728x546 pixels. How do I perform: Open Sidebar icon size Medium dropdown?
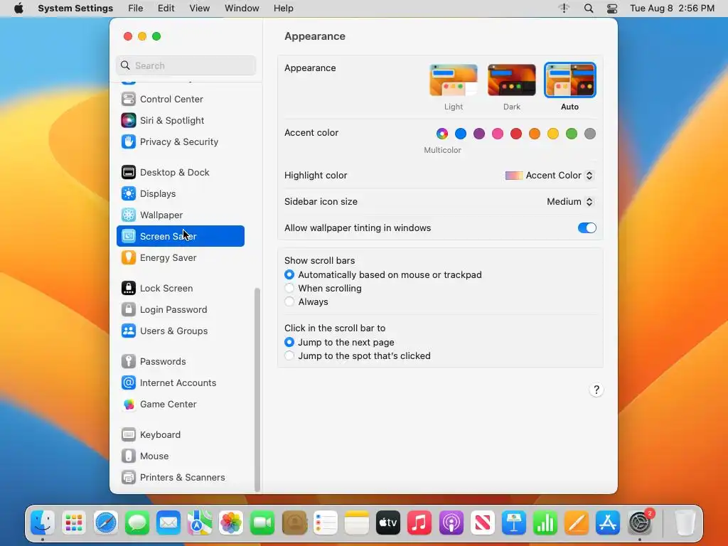[571, 201]
